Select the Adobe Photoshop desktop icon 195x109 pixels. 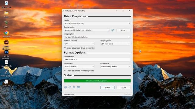[6, 55]
